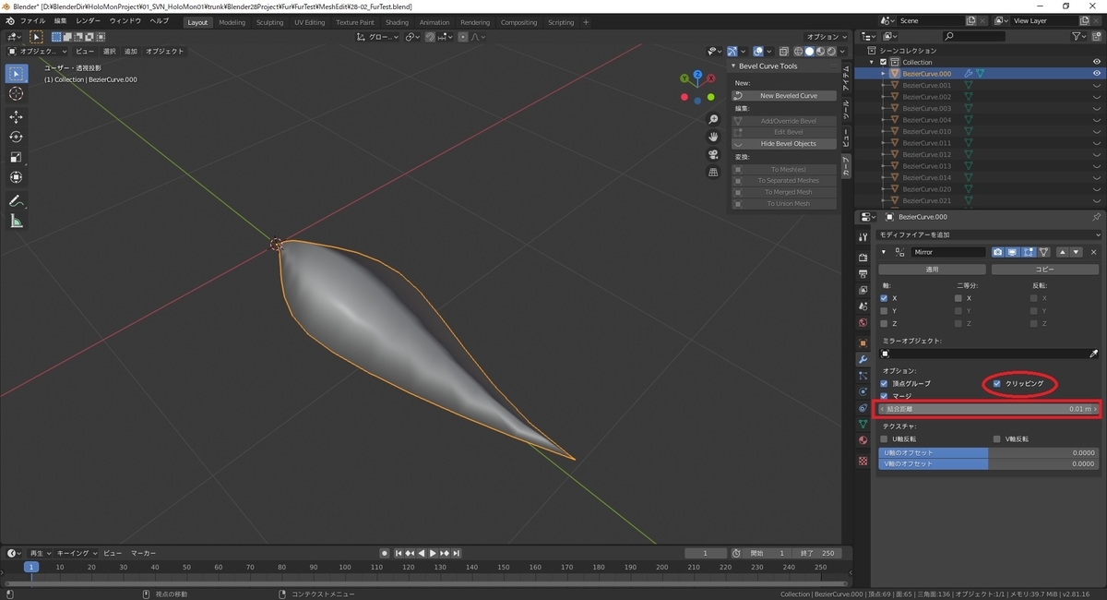The image size is (1107, 600).
Task: Enable the U軸反転 checkbox
Action: [x=884, y=439]
